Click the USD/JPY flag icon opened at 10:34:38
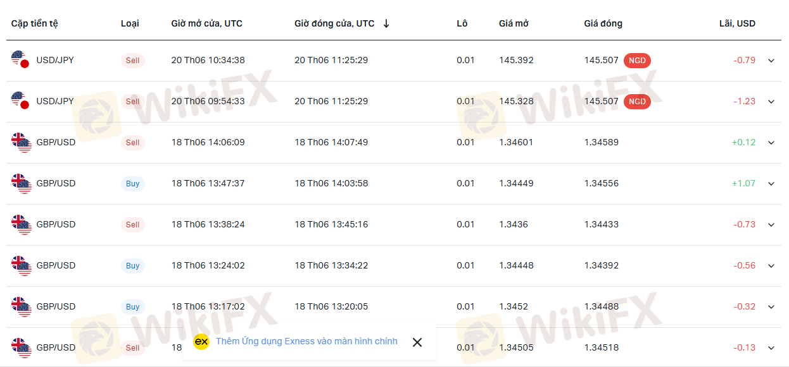 tap(21, 59)
